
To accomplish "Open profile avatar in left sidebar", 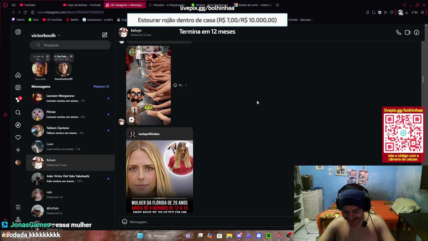I will click(x=18, y=162).
